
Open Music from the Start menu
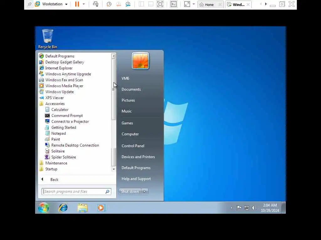[x=127, y=111]
